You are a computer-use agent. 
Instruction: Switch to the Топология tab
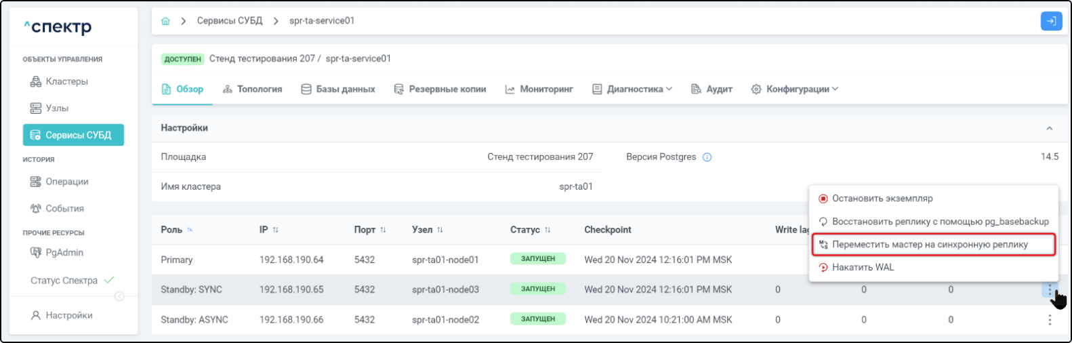tap(252, 89)
